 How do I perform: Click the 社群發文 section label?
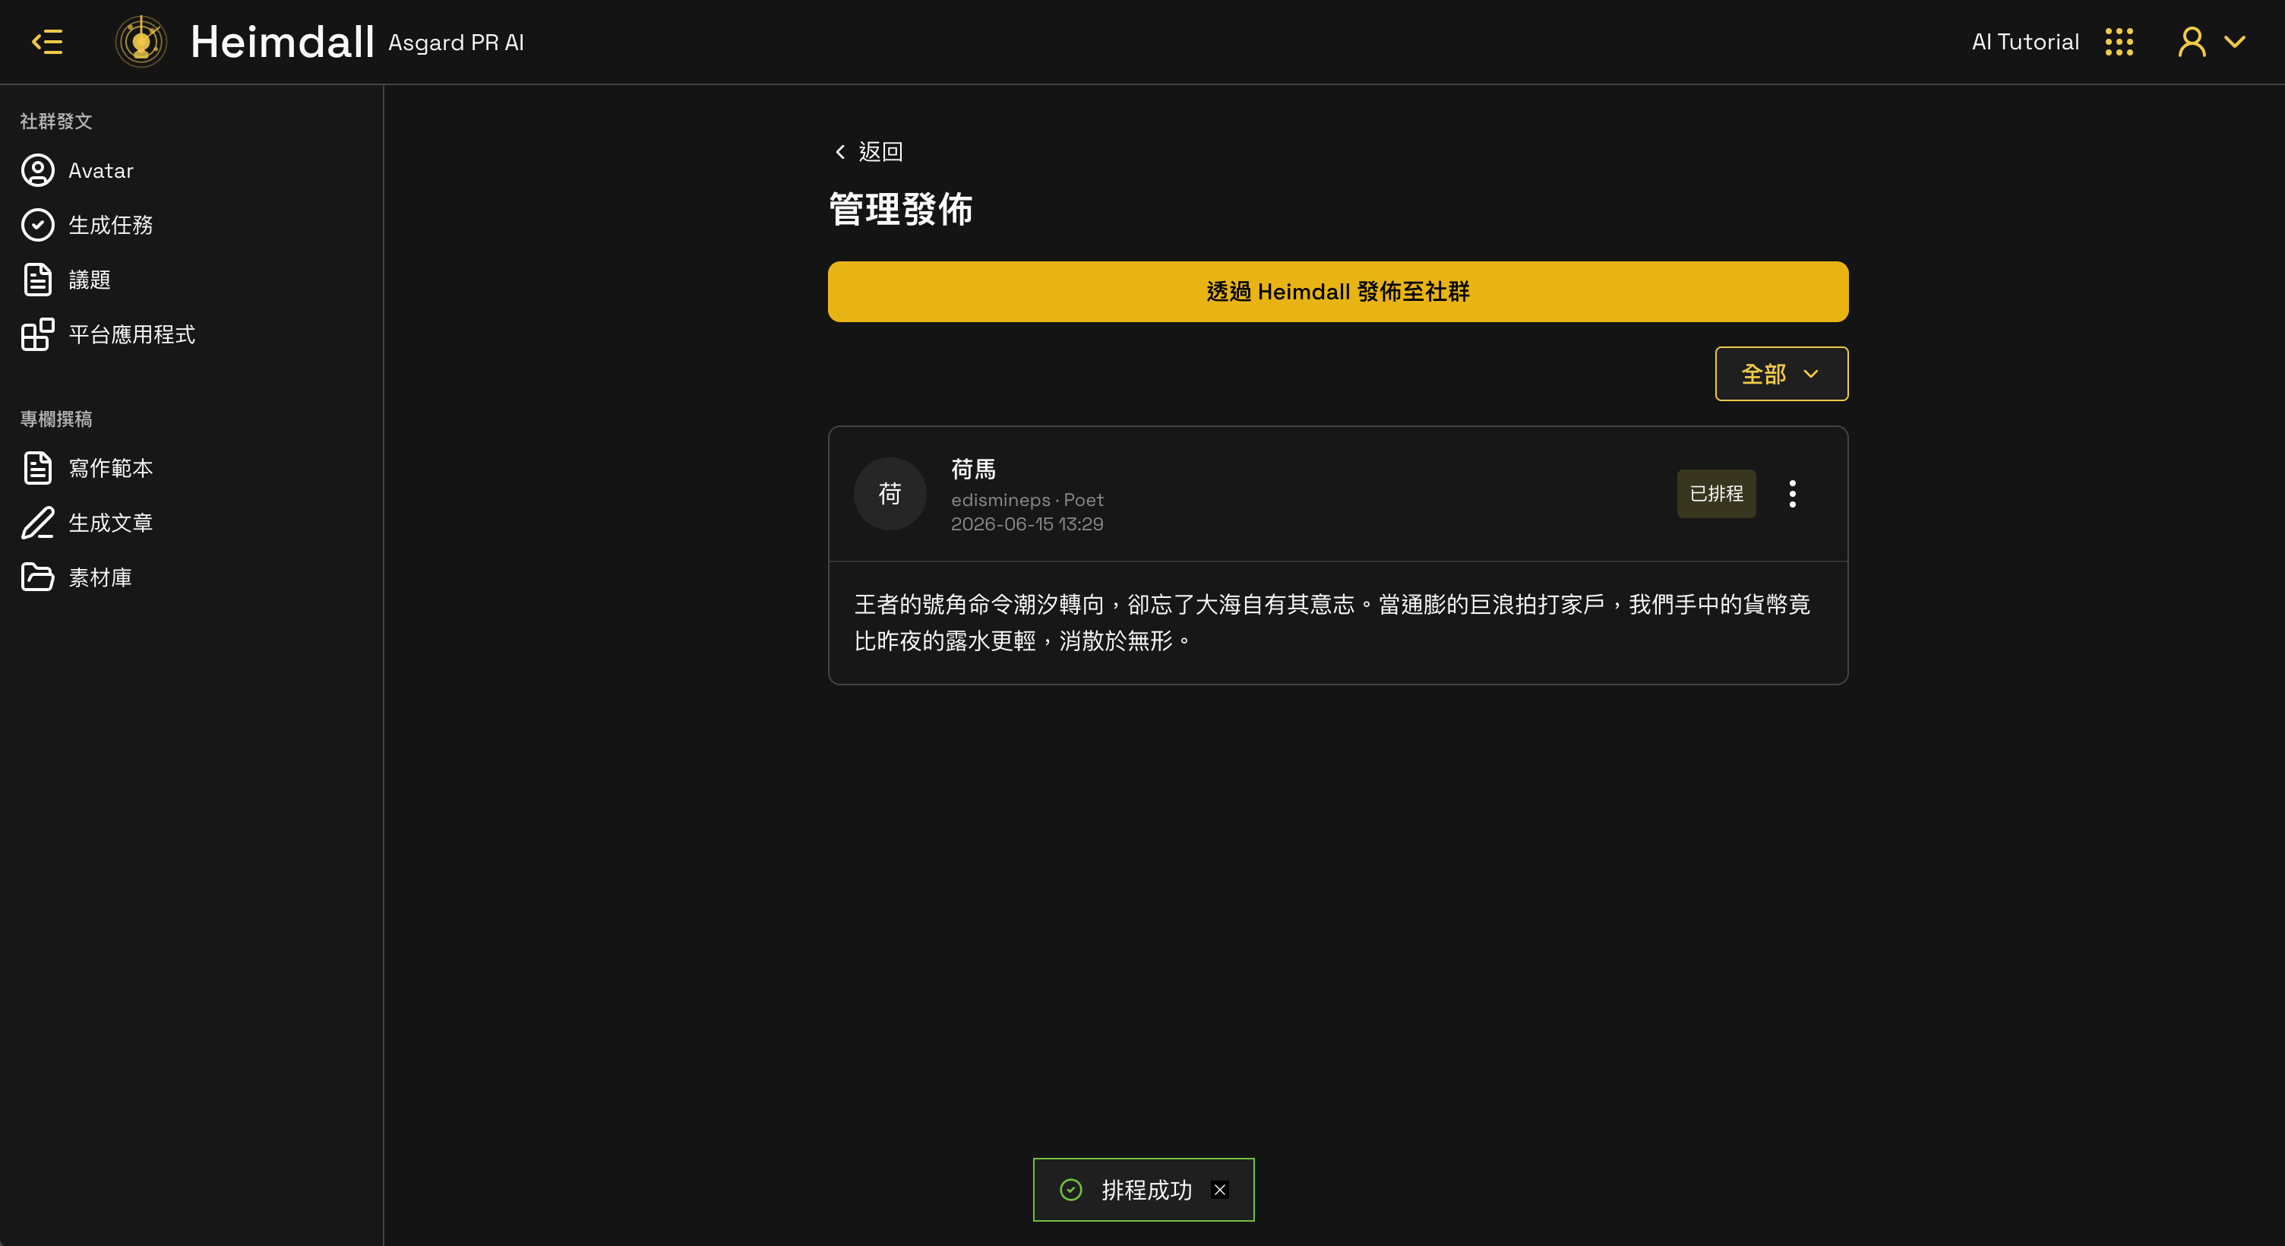coord(56,121)
